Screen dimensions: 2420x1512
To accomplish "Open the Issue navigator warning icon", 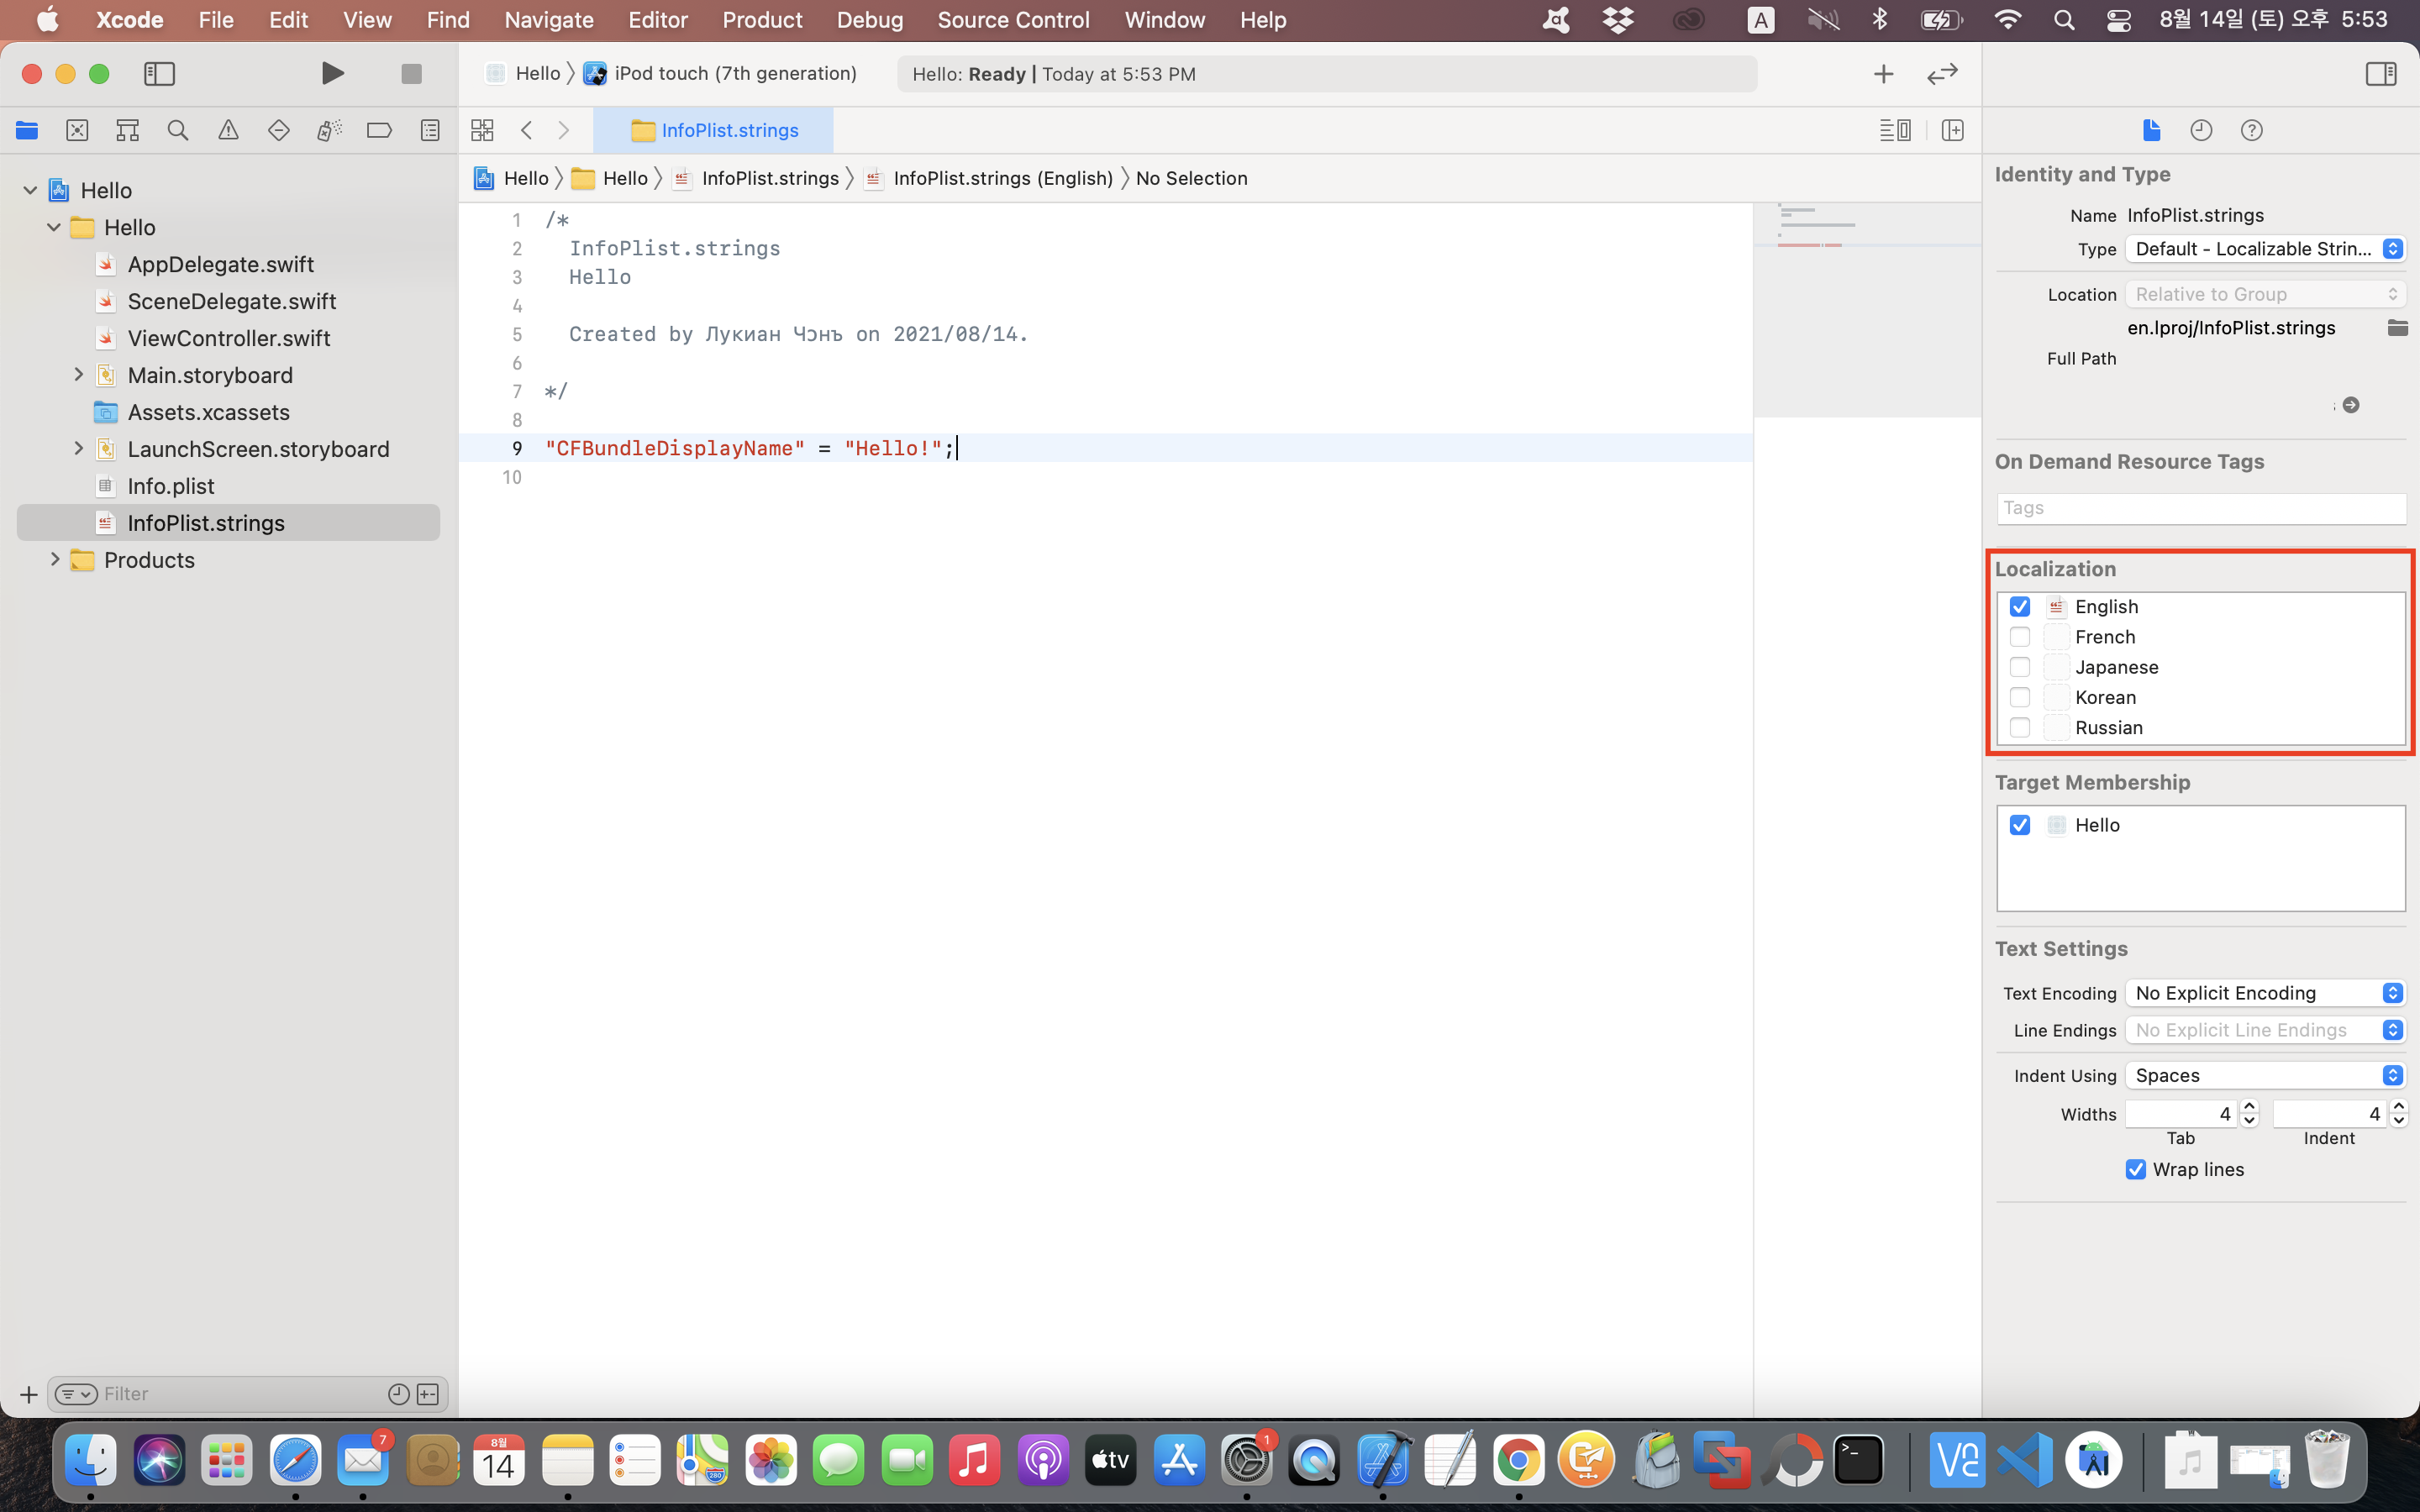I will pos(228,130).
